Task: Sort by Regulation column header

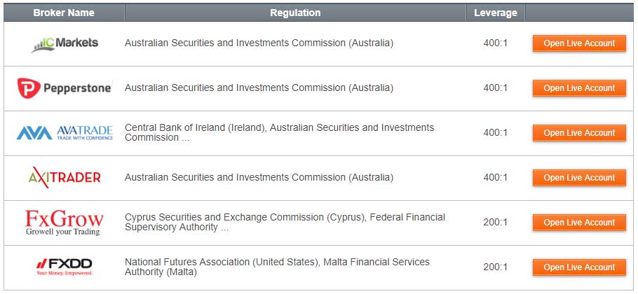Action: click(295, 13)
